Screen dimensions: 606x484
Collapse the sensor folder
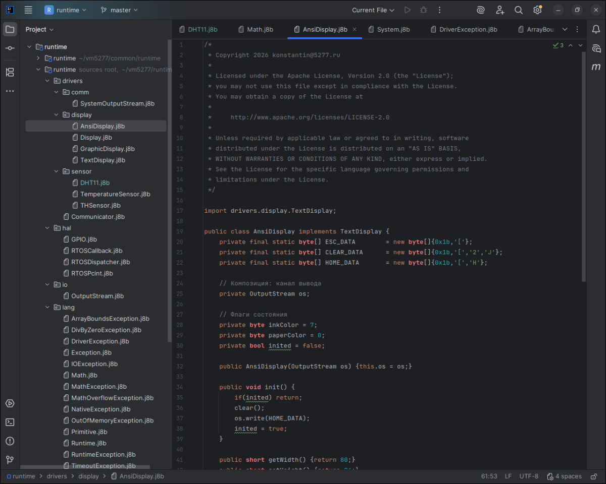point(57,171)
